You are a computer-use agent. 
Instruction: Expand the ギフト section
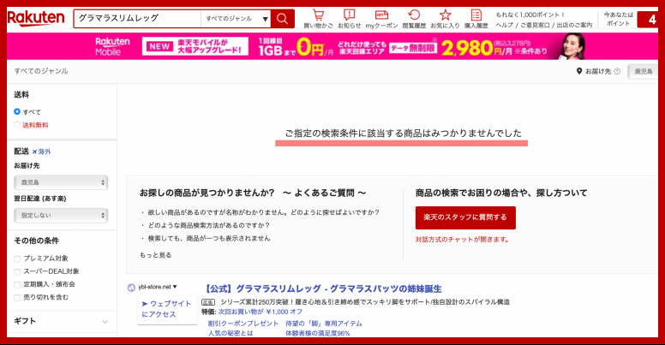[x=60, y=321]
